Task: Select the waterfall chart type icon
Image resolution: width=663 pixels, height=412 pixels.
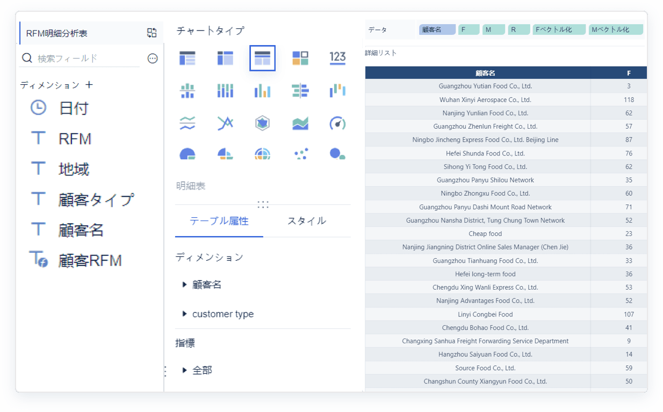Action: [x=337, y=91]
